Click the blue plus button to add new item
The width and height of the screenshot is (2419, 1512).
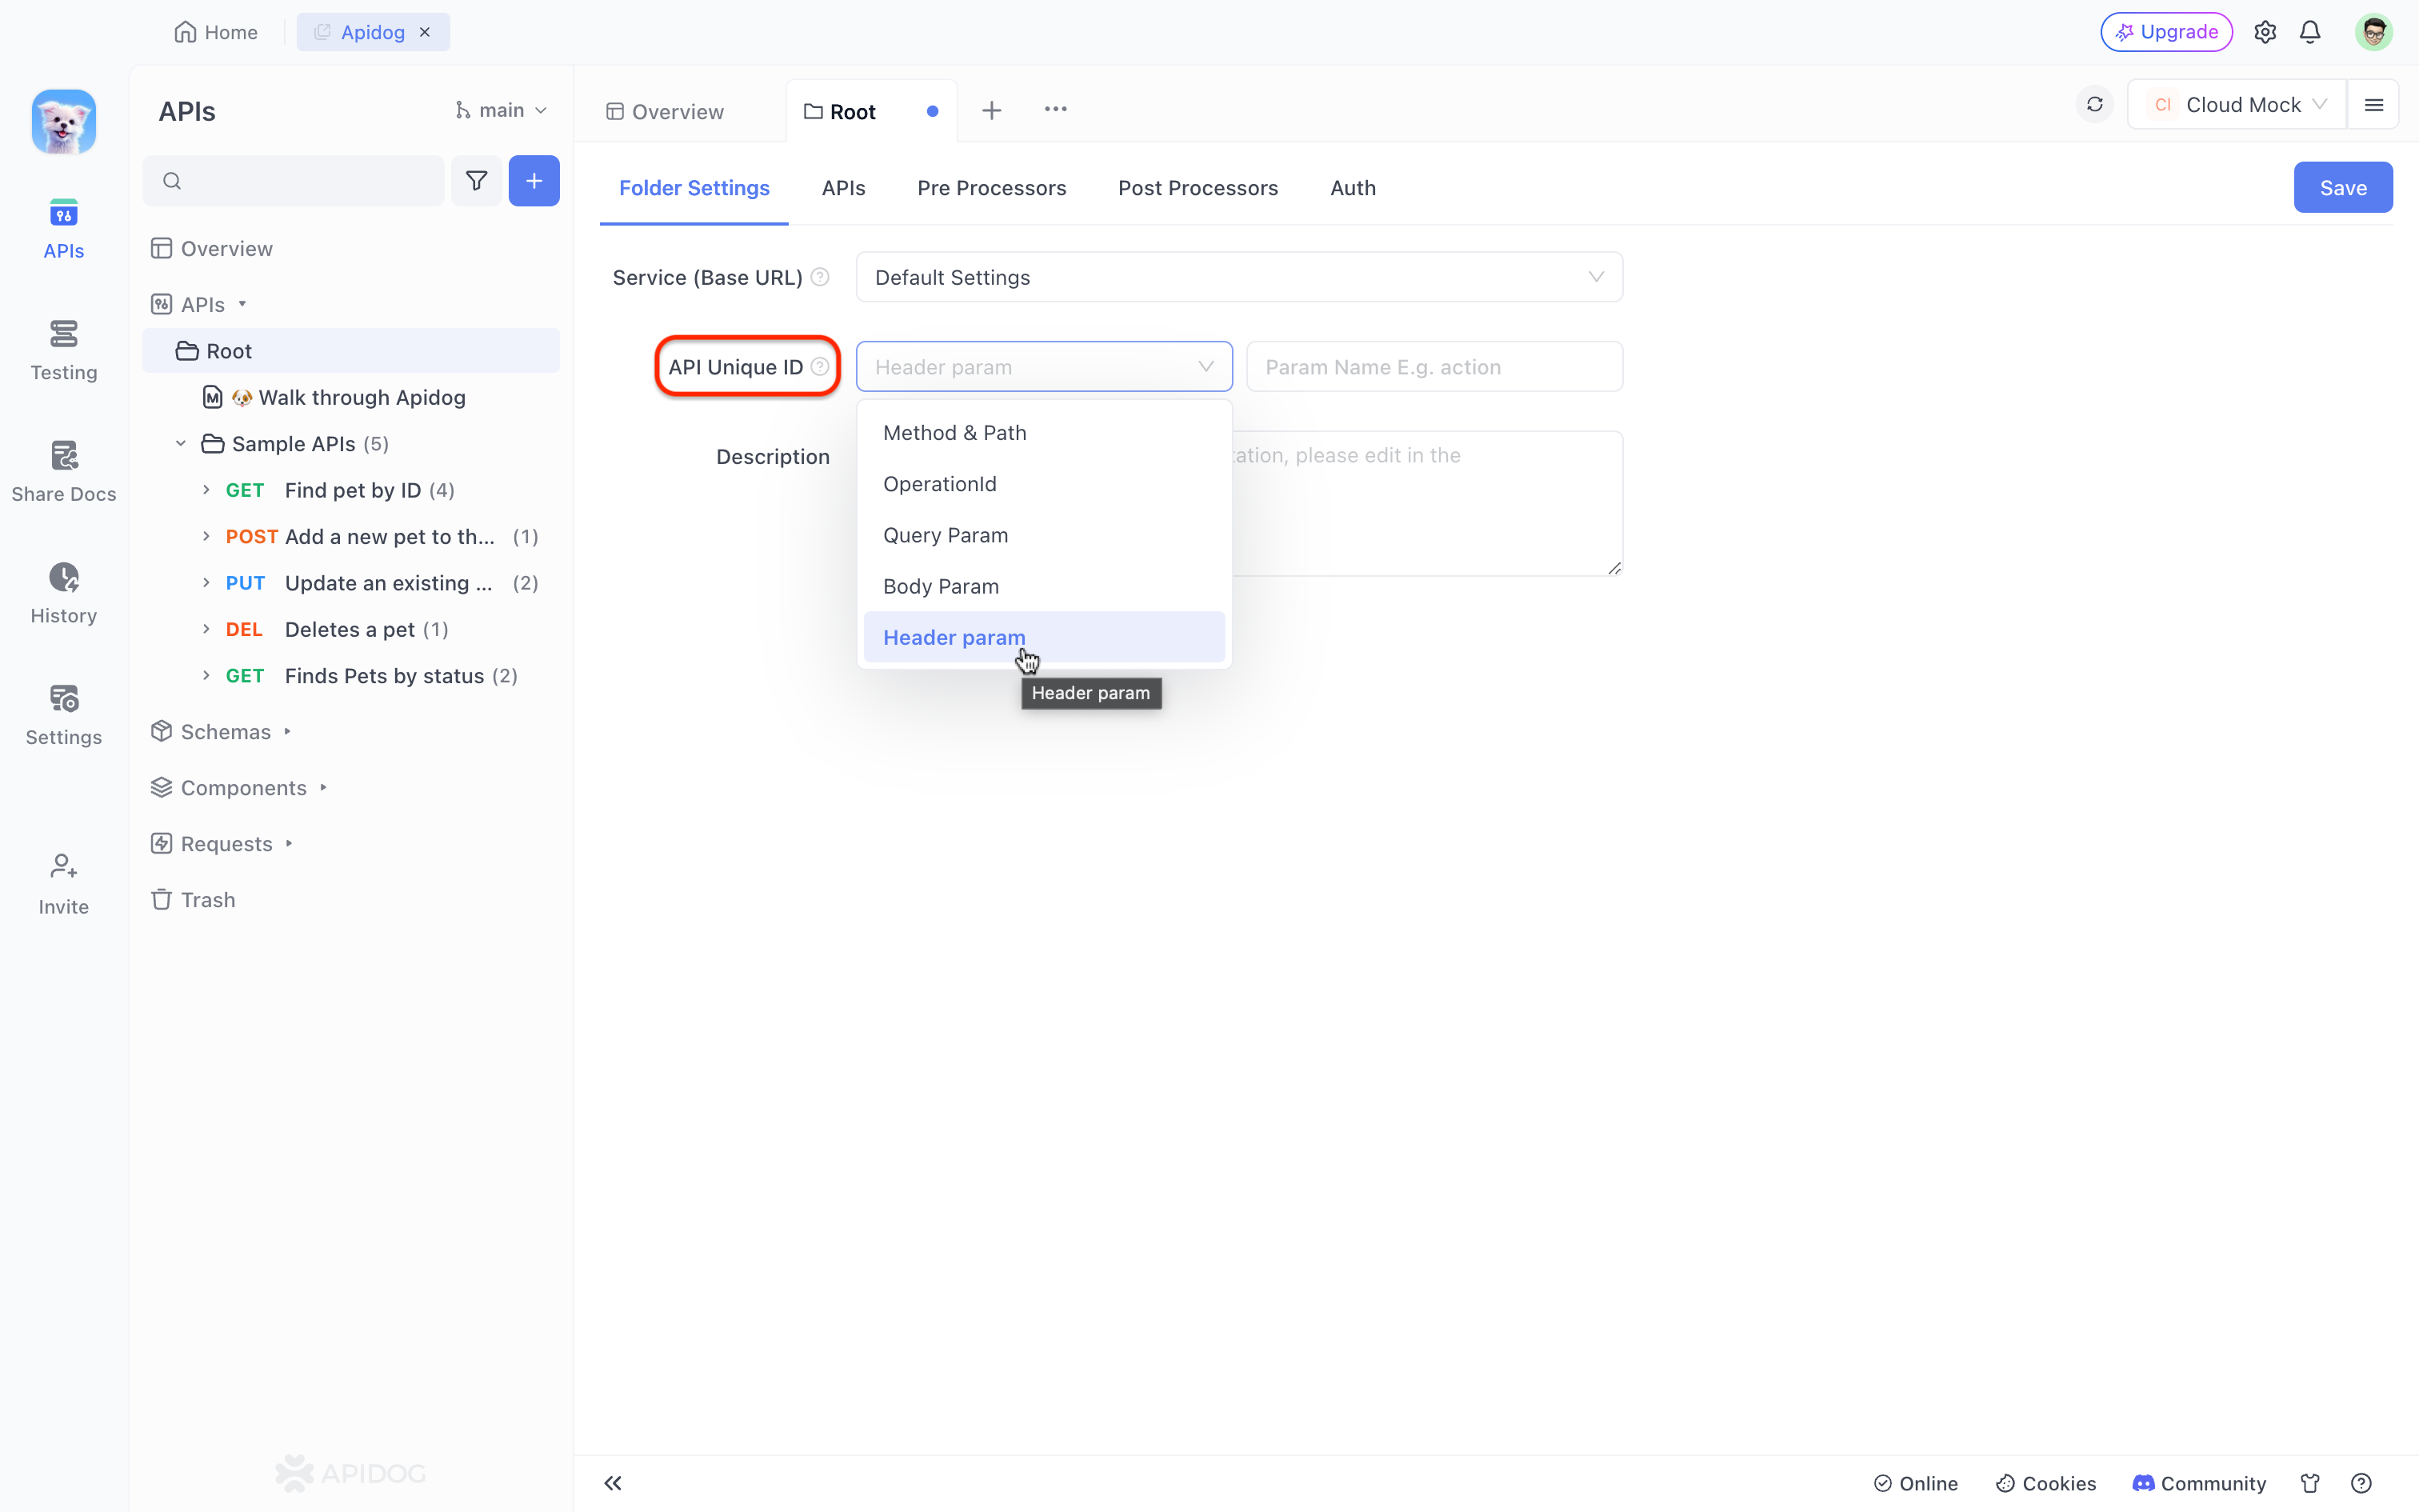pos(534,181)
